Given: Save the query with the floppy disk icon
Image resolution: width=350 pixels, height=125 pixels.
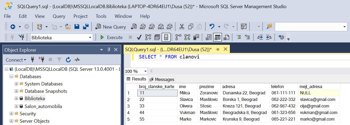Looking at the screenshot, I should 77,26.
